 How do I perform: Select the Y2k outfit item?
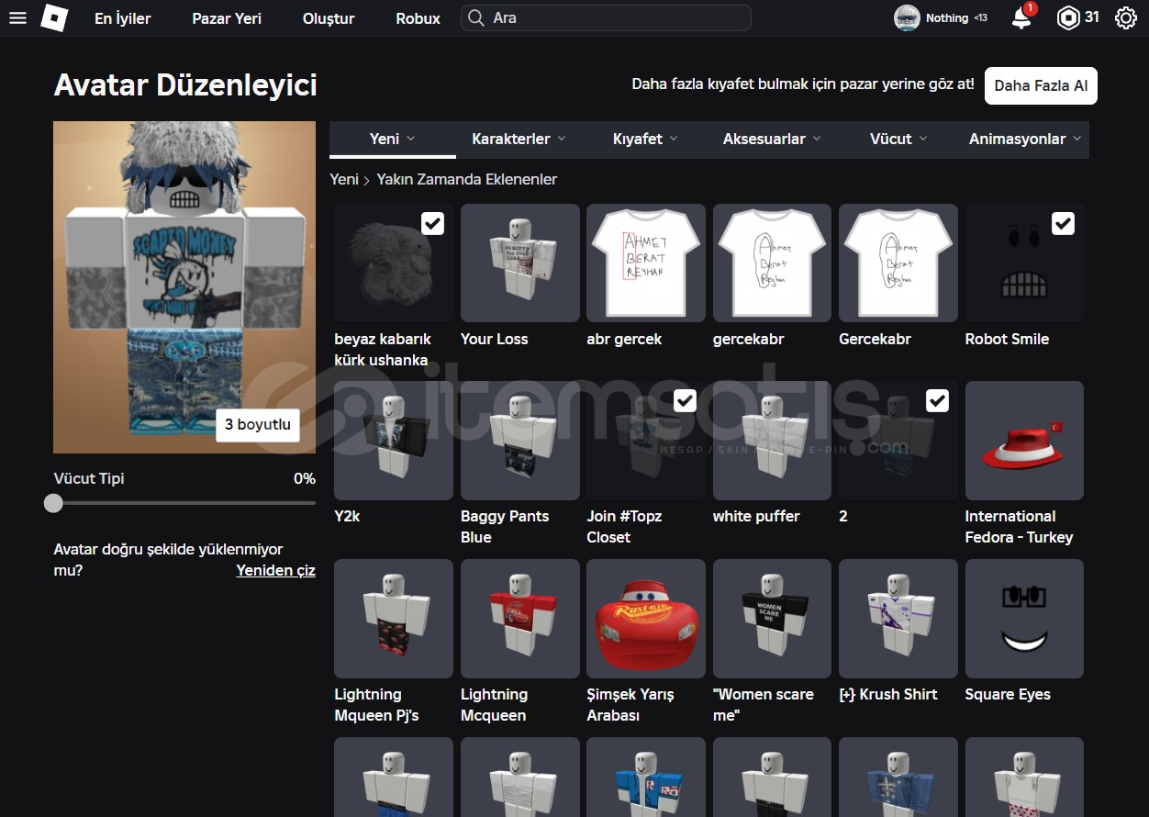[x=394, y=441]
